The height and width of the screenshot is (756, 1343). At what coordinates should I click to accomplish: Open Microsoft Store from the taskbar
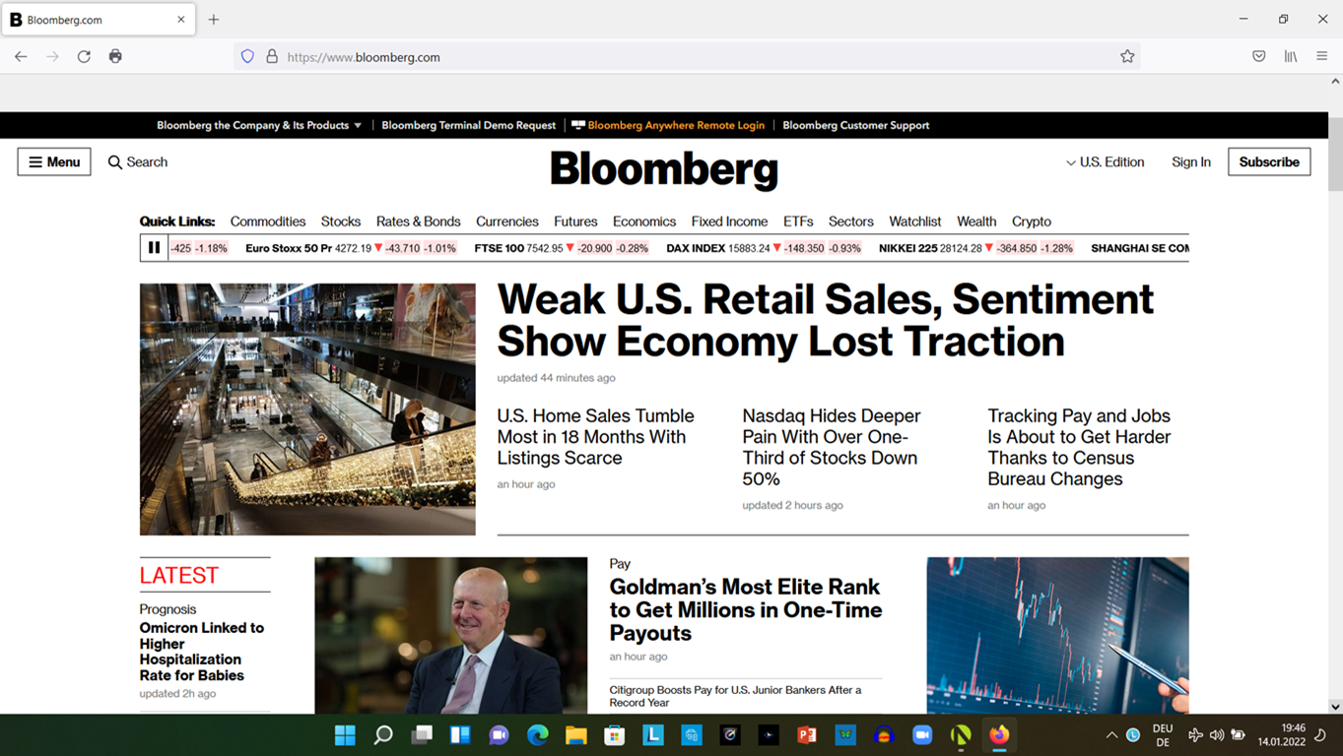614,735
